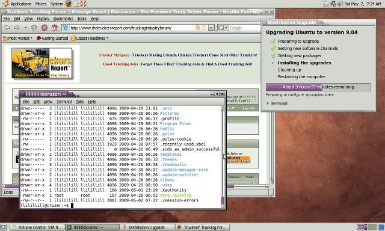
Task: Click xorg.reconfig entry in terminal listing
Action: (176, 195)
